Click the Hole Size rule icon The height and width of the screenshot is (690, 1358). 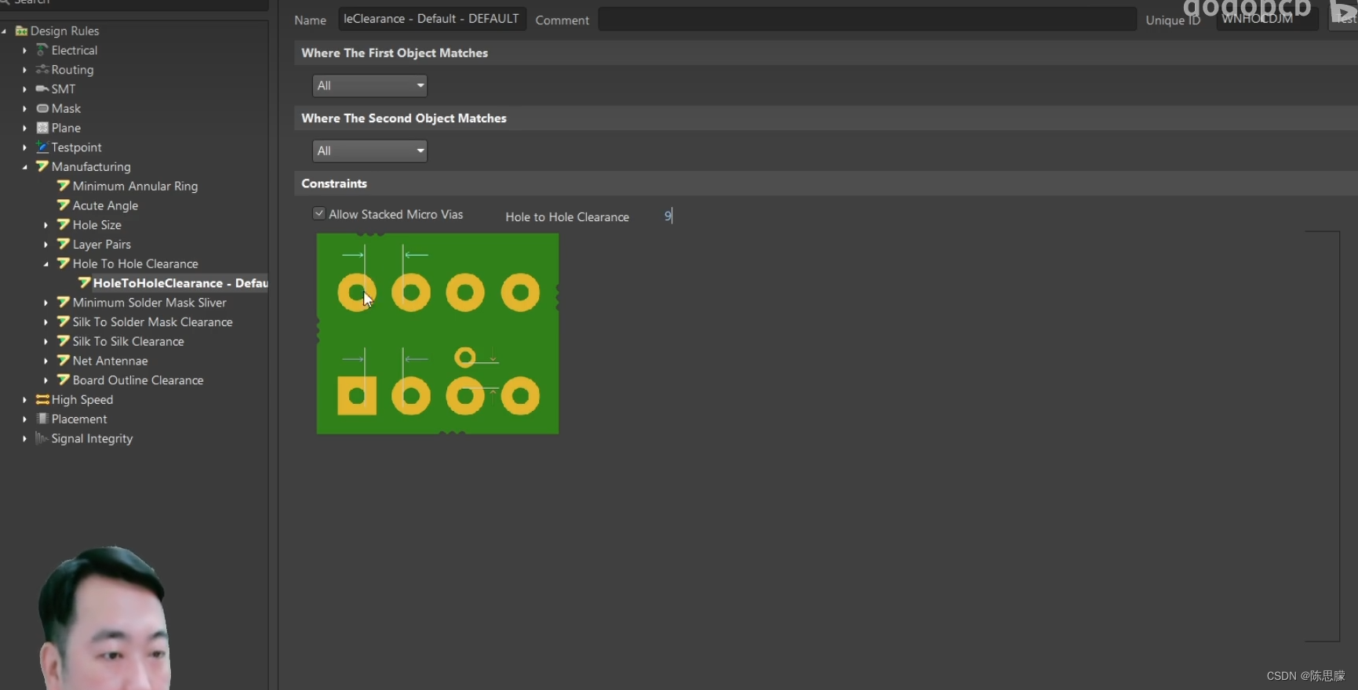coord(64,225)
